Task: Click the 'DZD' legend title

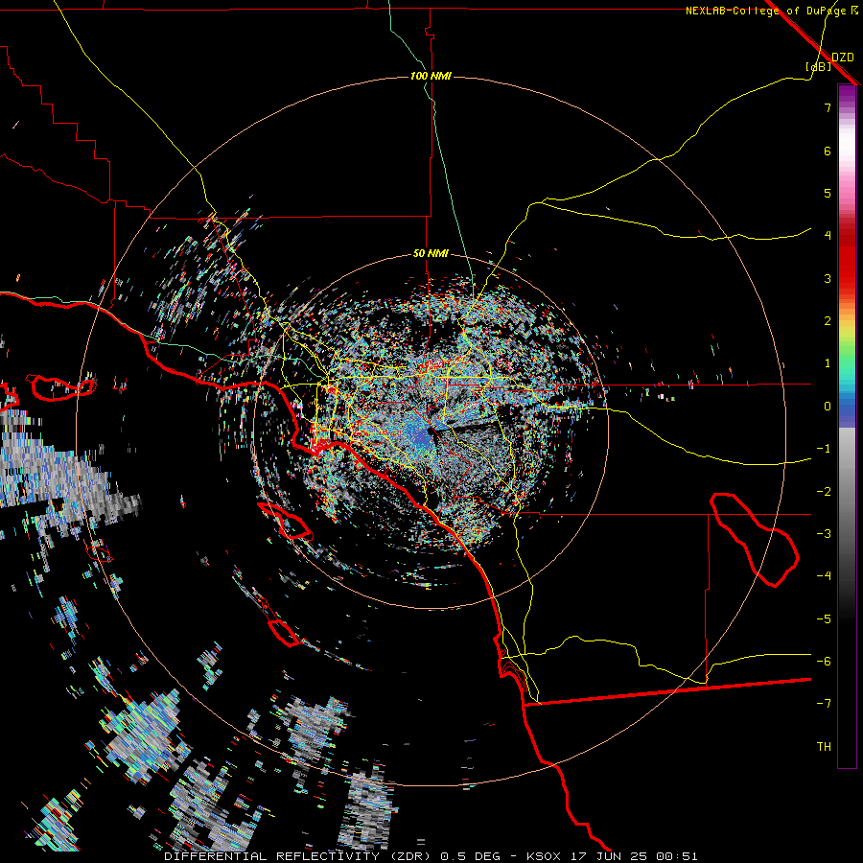Action: pos(843,58)
